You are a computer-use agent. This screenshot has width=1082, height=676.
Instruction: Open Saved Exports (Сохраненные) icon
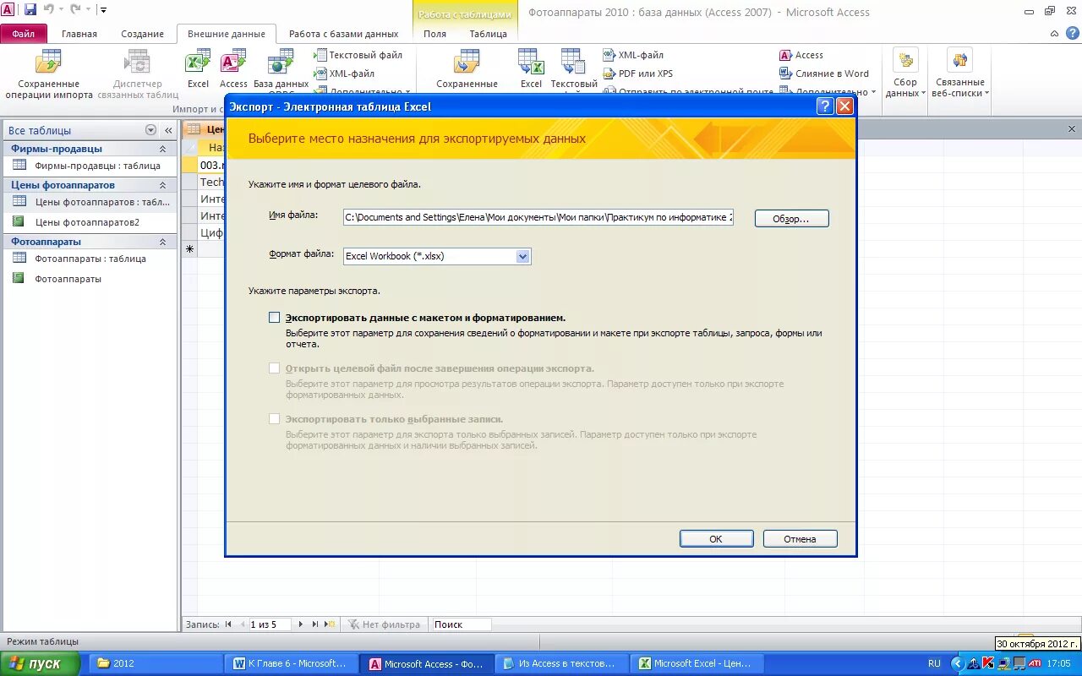click(x=467, y=68)
